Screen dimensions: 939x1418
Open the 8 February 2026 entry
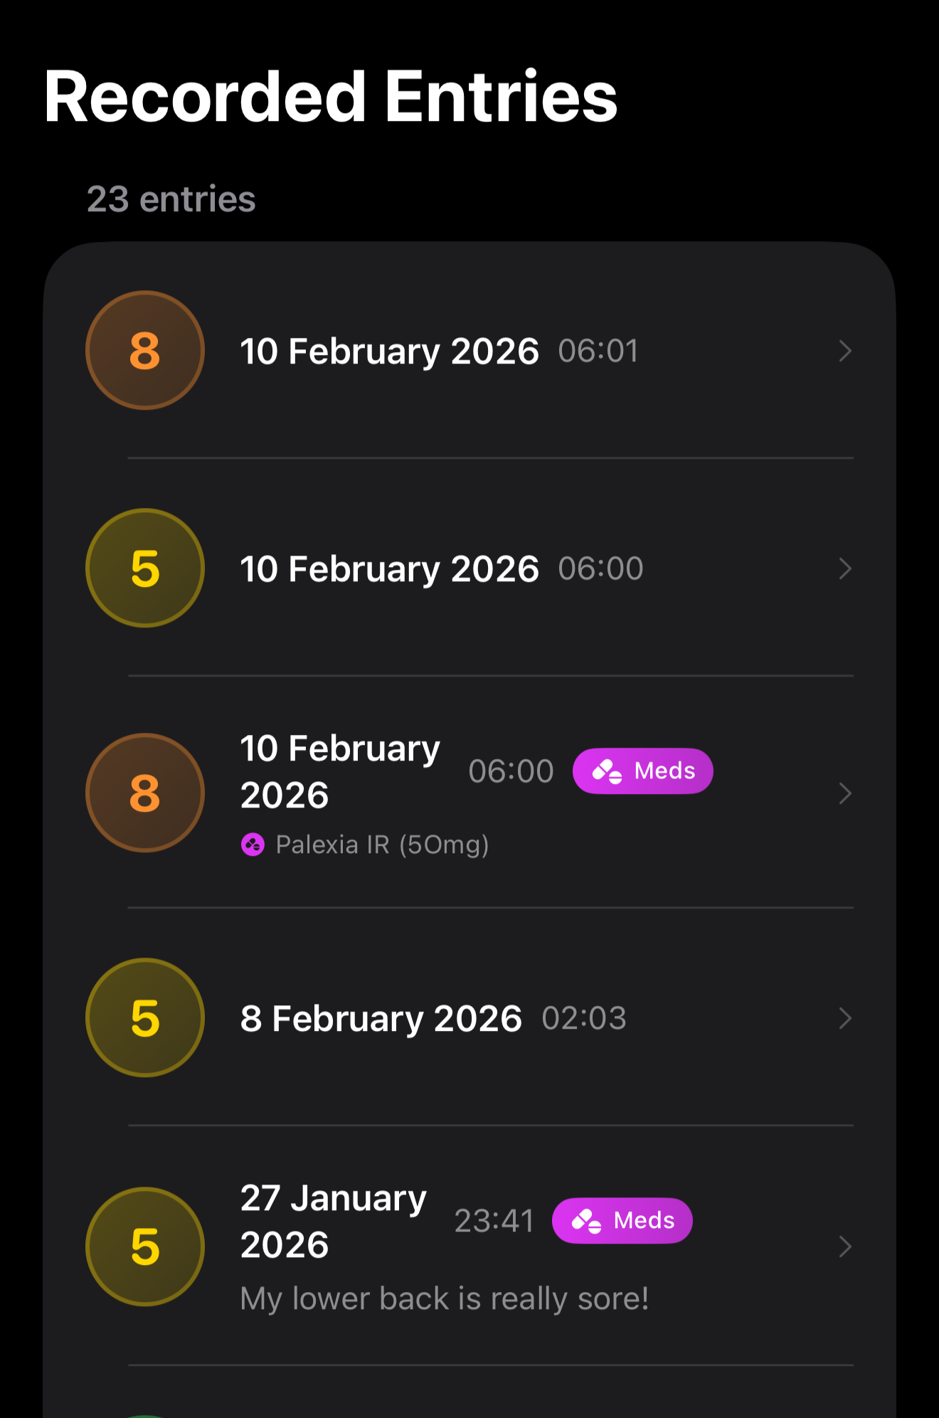pos(381,1018)
